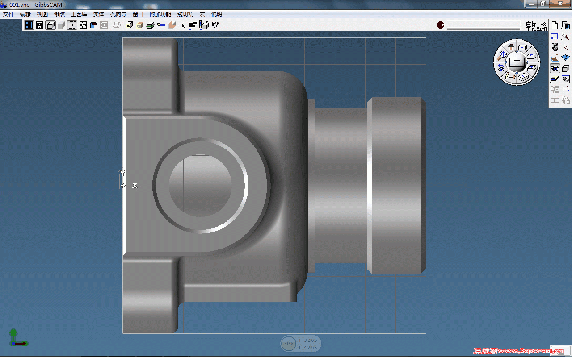Open the end mill tool palette
This screenshot has width=572, height=357.
point(555,47)
